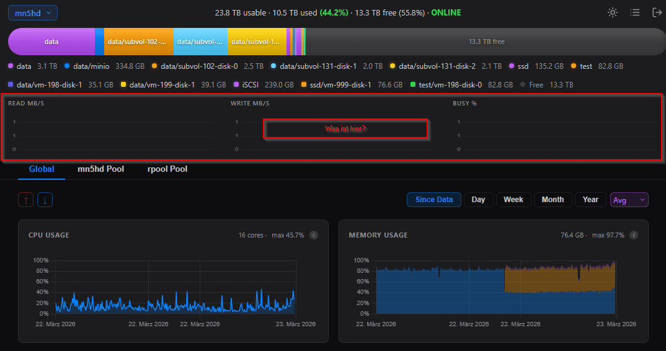This screenshot has width=666, height=351.
Task: Toggle the data/minio legend entry
Action: [104, 66]
